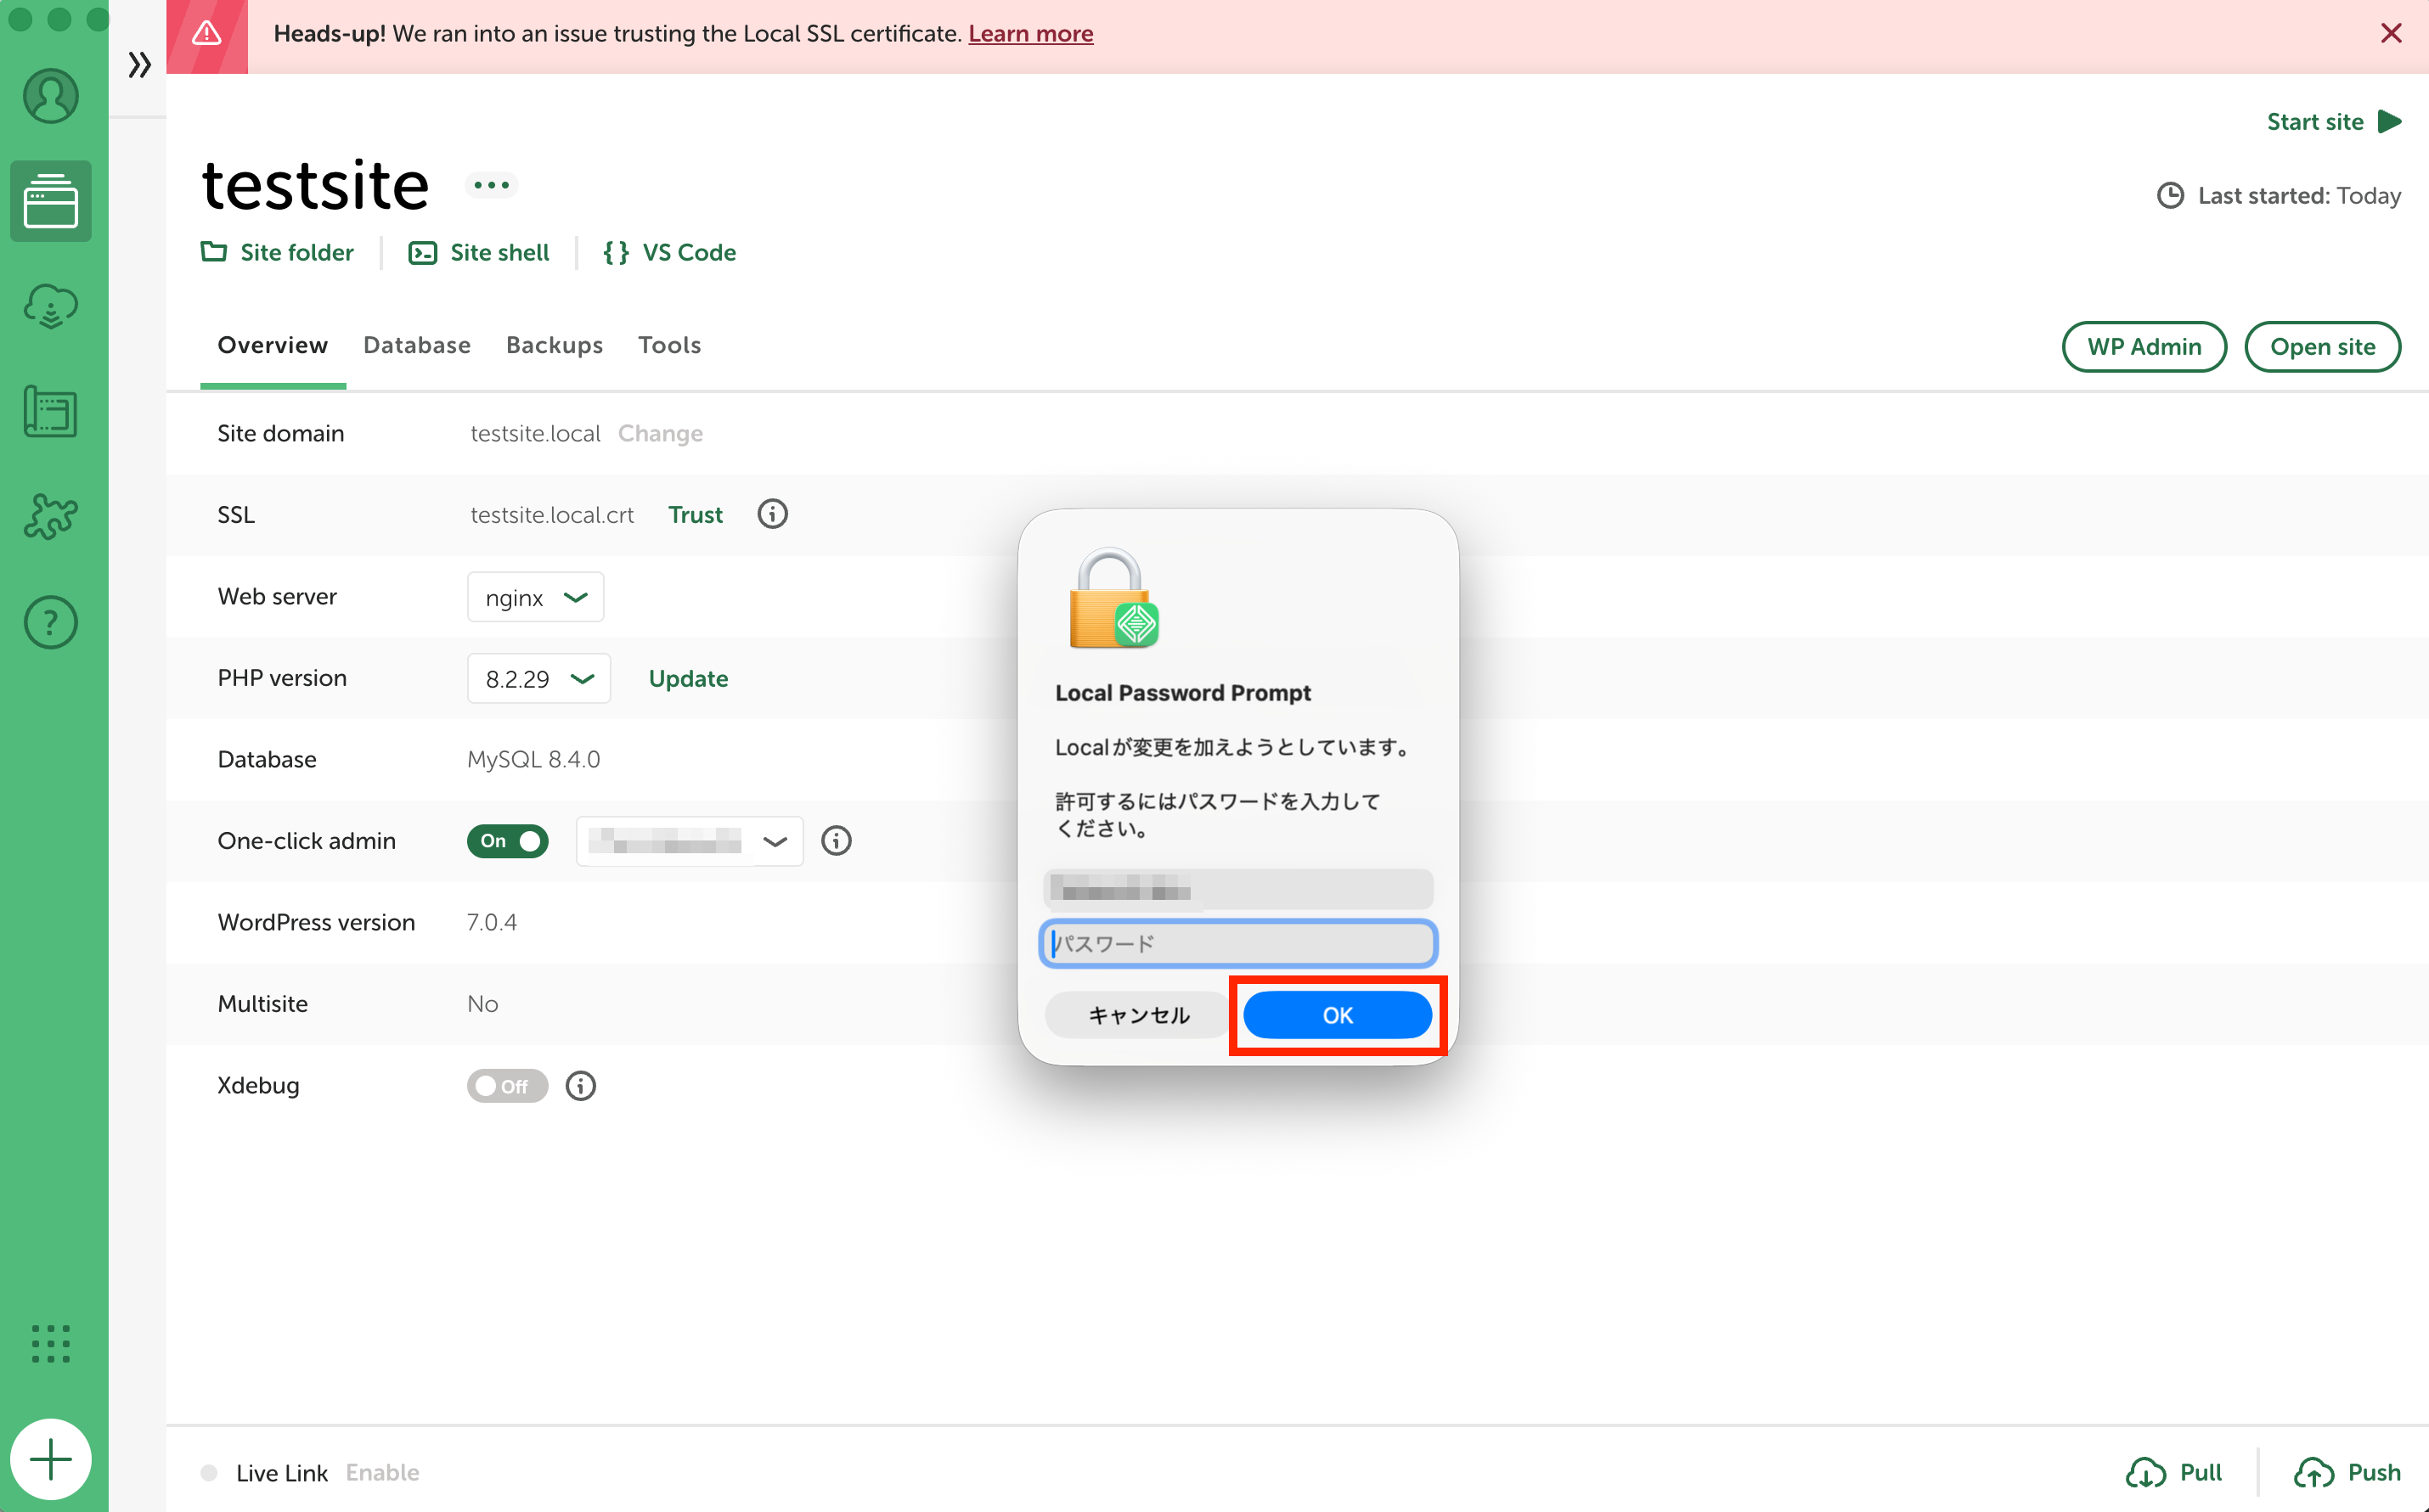Switch to the Backups tab
The width and height of the screenshot is (2429, 1512).
tap(555, 345)
